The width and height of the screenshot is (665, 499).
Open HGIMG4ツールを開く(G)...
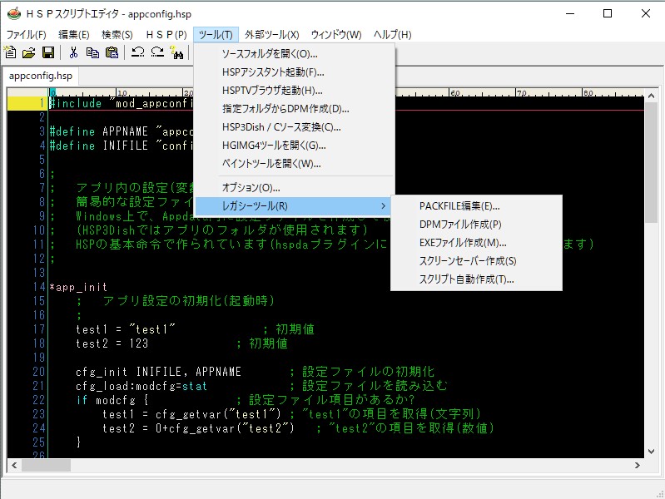(295, 145)
